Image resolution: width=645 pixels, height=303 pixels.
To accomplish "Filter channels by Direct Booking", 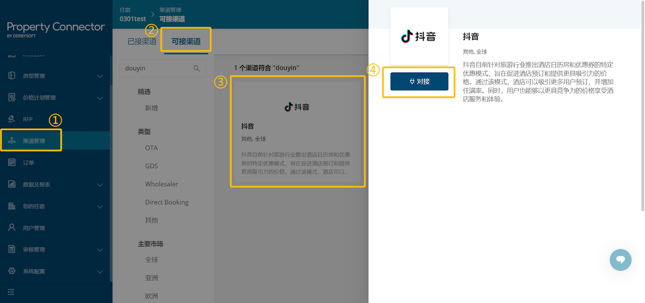I will point(167,202).
